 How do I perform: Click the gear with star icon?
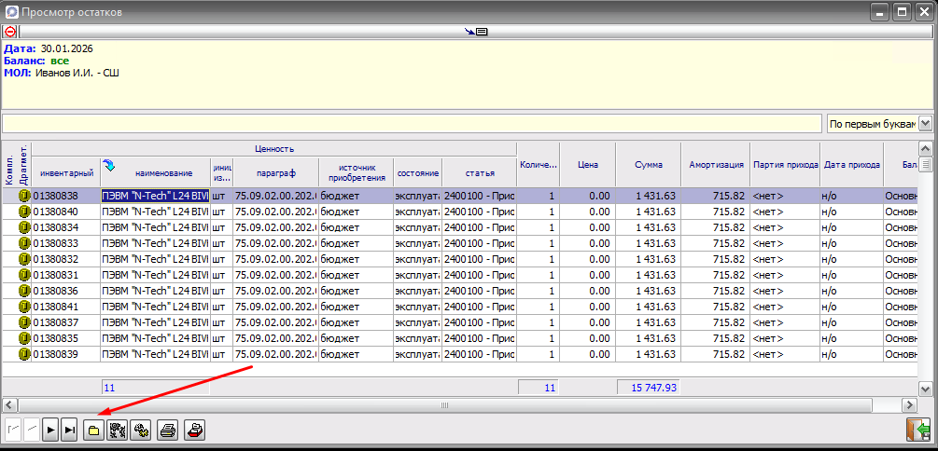(x=139, y=430)
